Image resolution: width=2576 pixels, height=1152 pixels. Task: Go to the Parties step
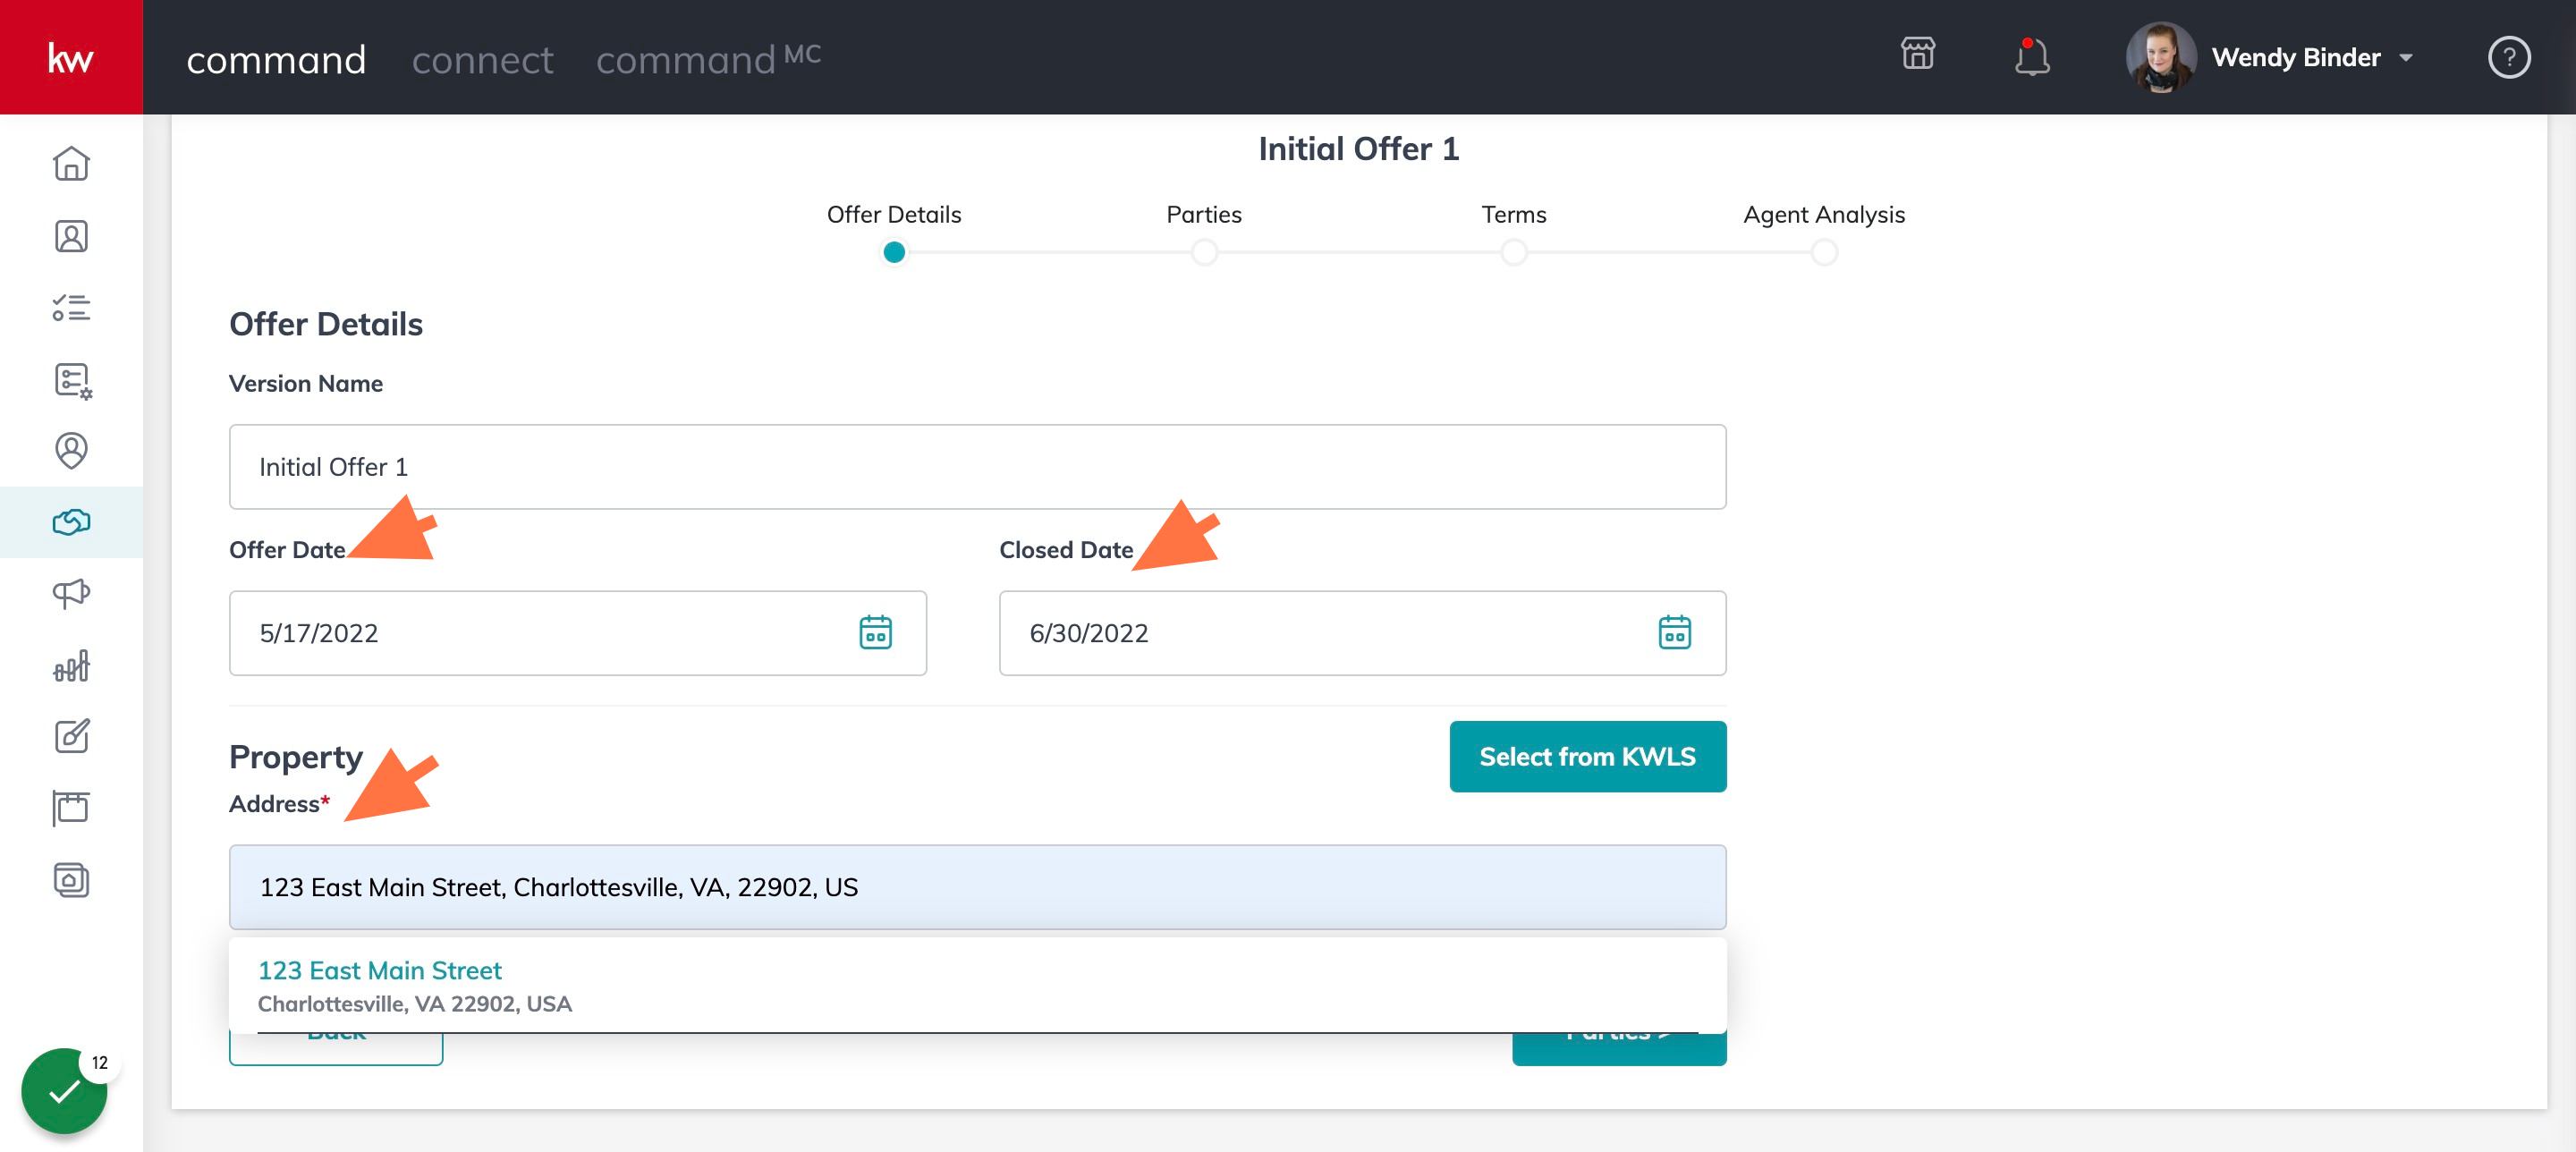(x=1204, y=252)
